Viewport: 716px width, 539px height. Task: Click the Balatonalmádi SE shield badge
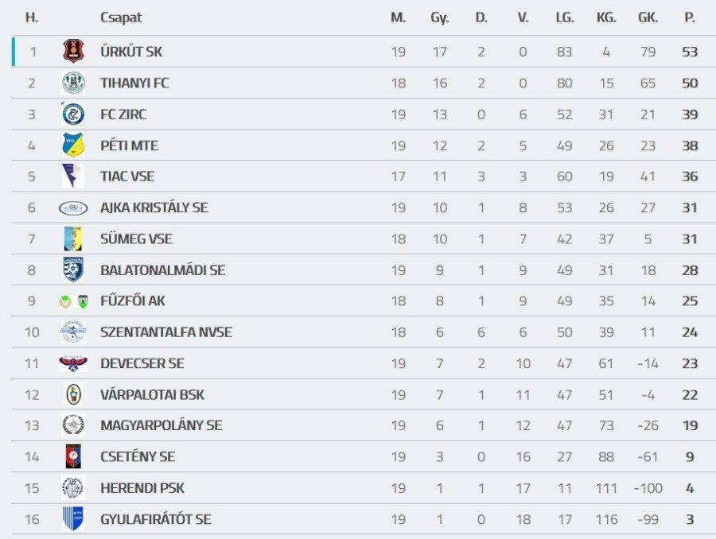(x=73, y=269)
